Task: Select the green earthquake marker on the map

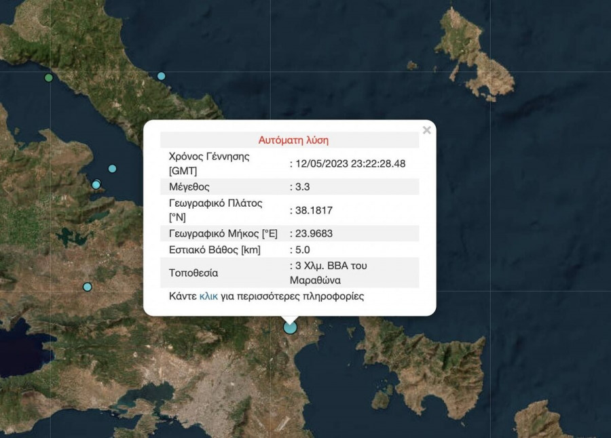Action: pos(48,78)
